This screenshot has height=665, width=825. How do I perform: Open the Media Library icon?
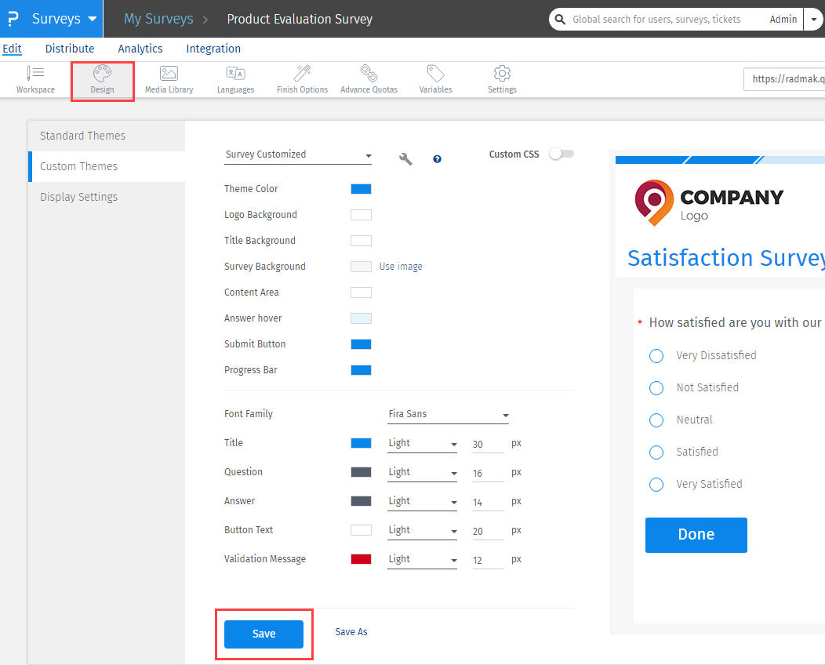coord(169,79)
